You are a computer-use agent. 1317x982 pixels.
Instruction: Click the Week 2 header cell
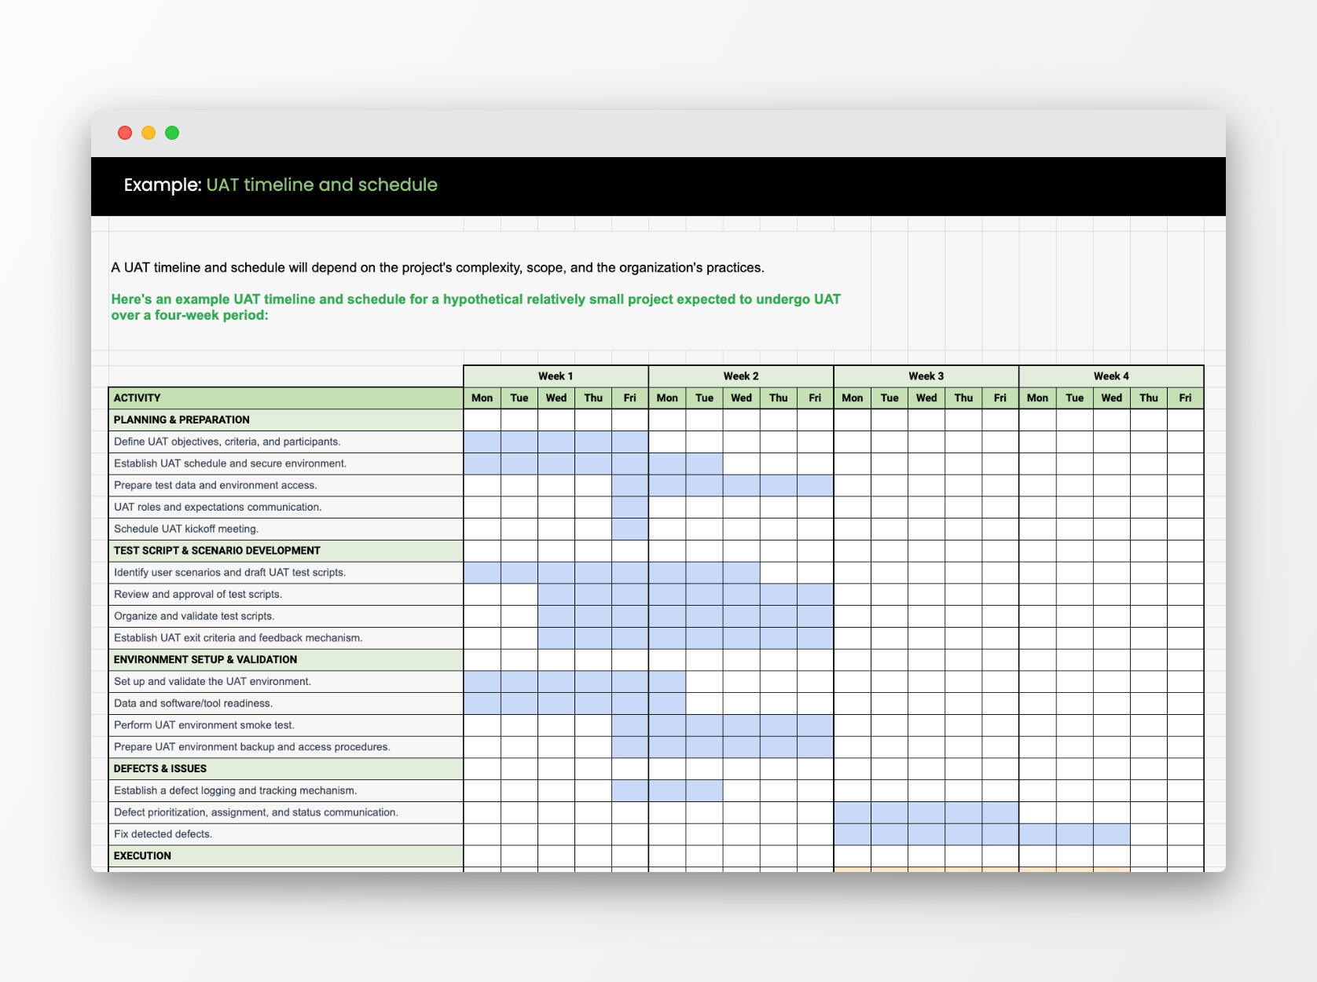(740, 376)
